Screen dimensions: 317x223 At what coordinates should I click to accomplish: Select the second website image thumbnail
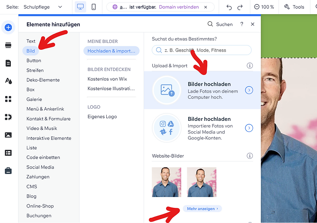202,182
